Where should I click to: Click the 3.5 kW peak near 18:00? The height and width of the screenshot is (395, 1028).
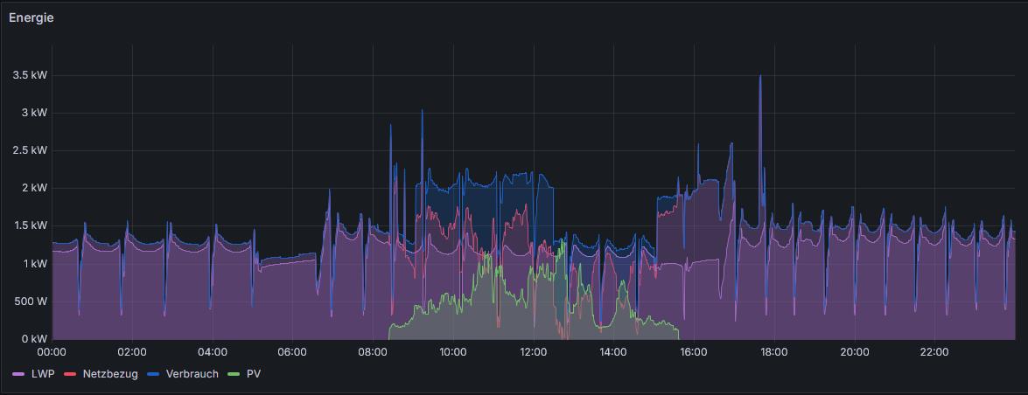[760, 77]
